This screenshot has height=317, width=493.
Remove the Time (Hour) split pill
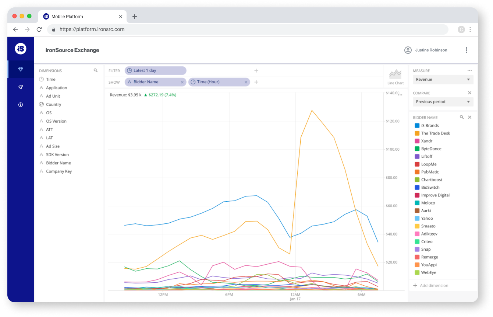[246, 82]
